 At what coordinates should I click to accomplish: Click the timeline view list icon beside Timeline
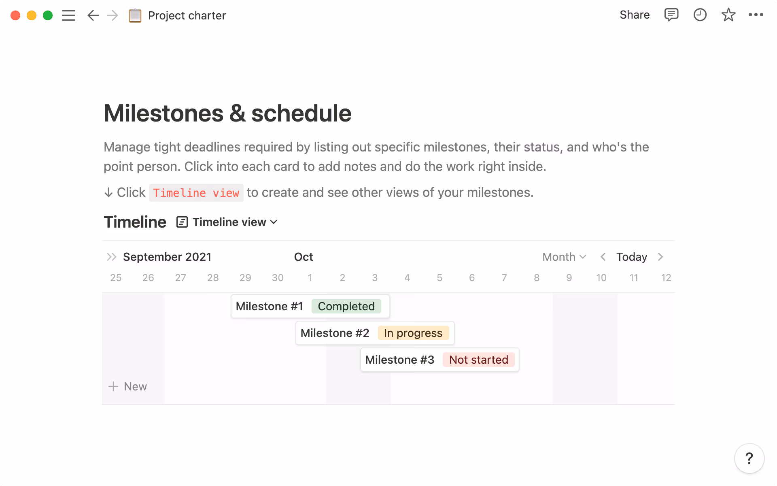(182, 222)
